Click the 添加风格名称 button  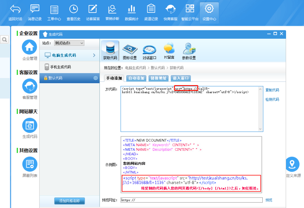pyautogui.click(x=70, y=201)
